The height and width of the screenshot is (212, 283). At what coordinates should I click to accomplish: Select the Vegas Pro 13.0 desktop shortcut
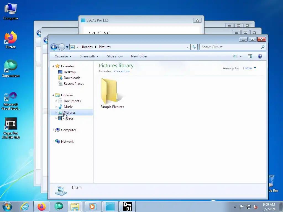tap(11, 128)
